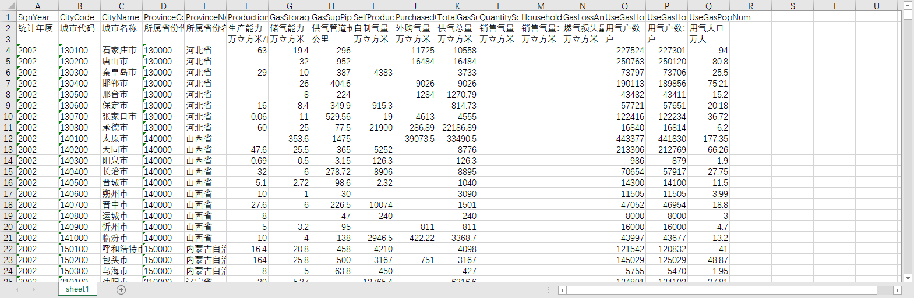Select column K header
This screenshot has height=298, width=914.
(457, 6)
